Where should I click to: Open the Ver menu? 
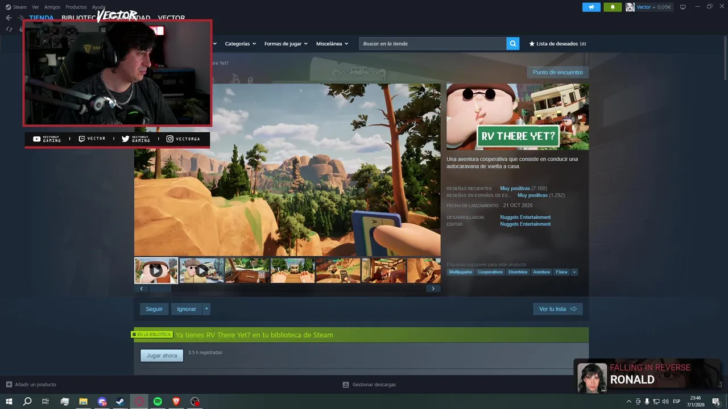coord(35,7)
